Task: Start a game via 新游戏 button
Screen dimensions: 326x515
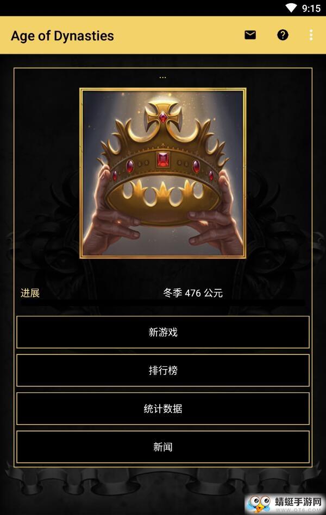Action: tap(163, 332)
